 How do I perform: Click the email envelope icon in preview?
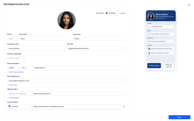tap(149, 34)
